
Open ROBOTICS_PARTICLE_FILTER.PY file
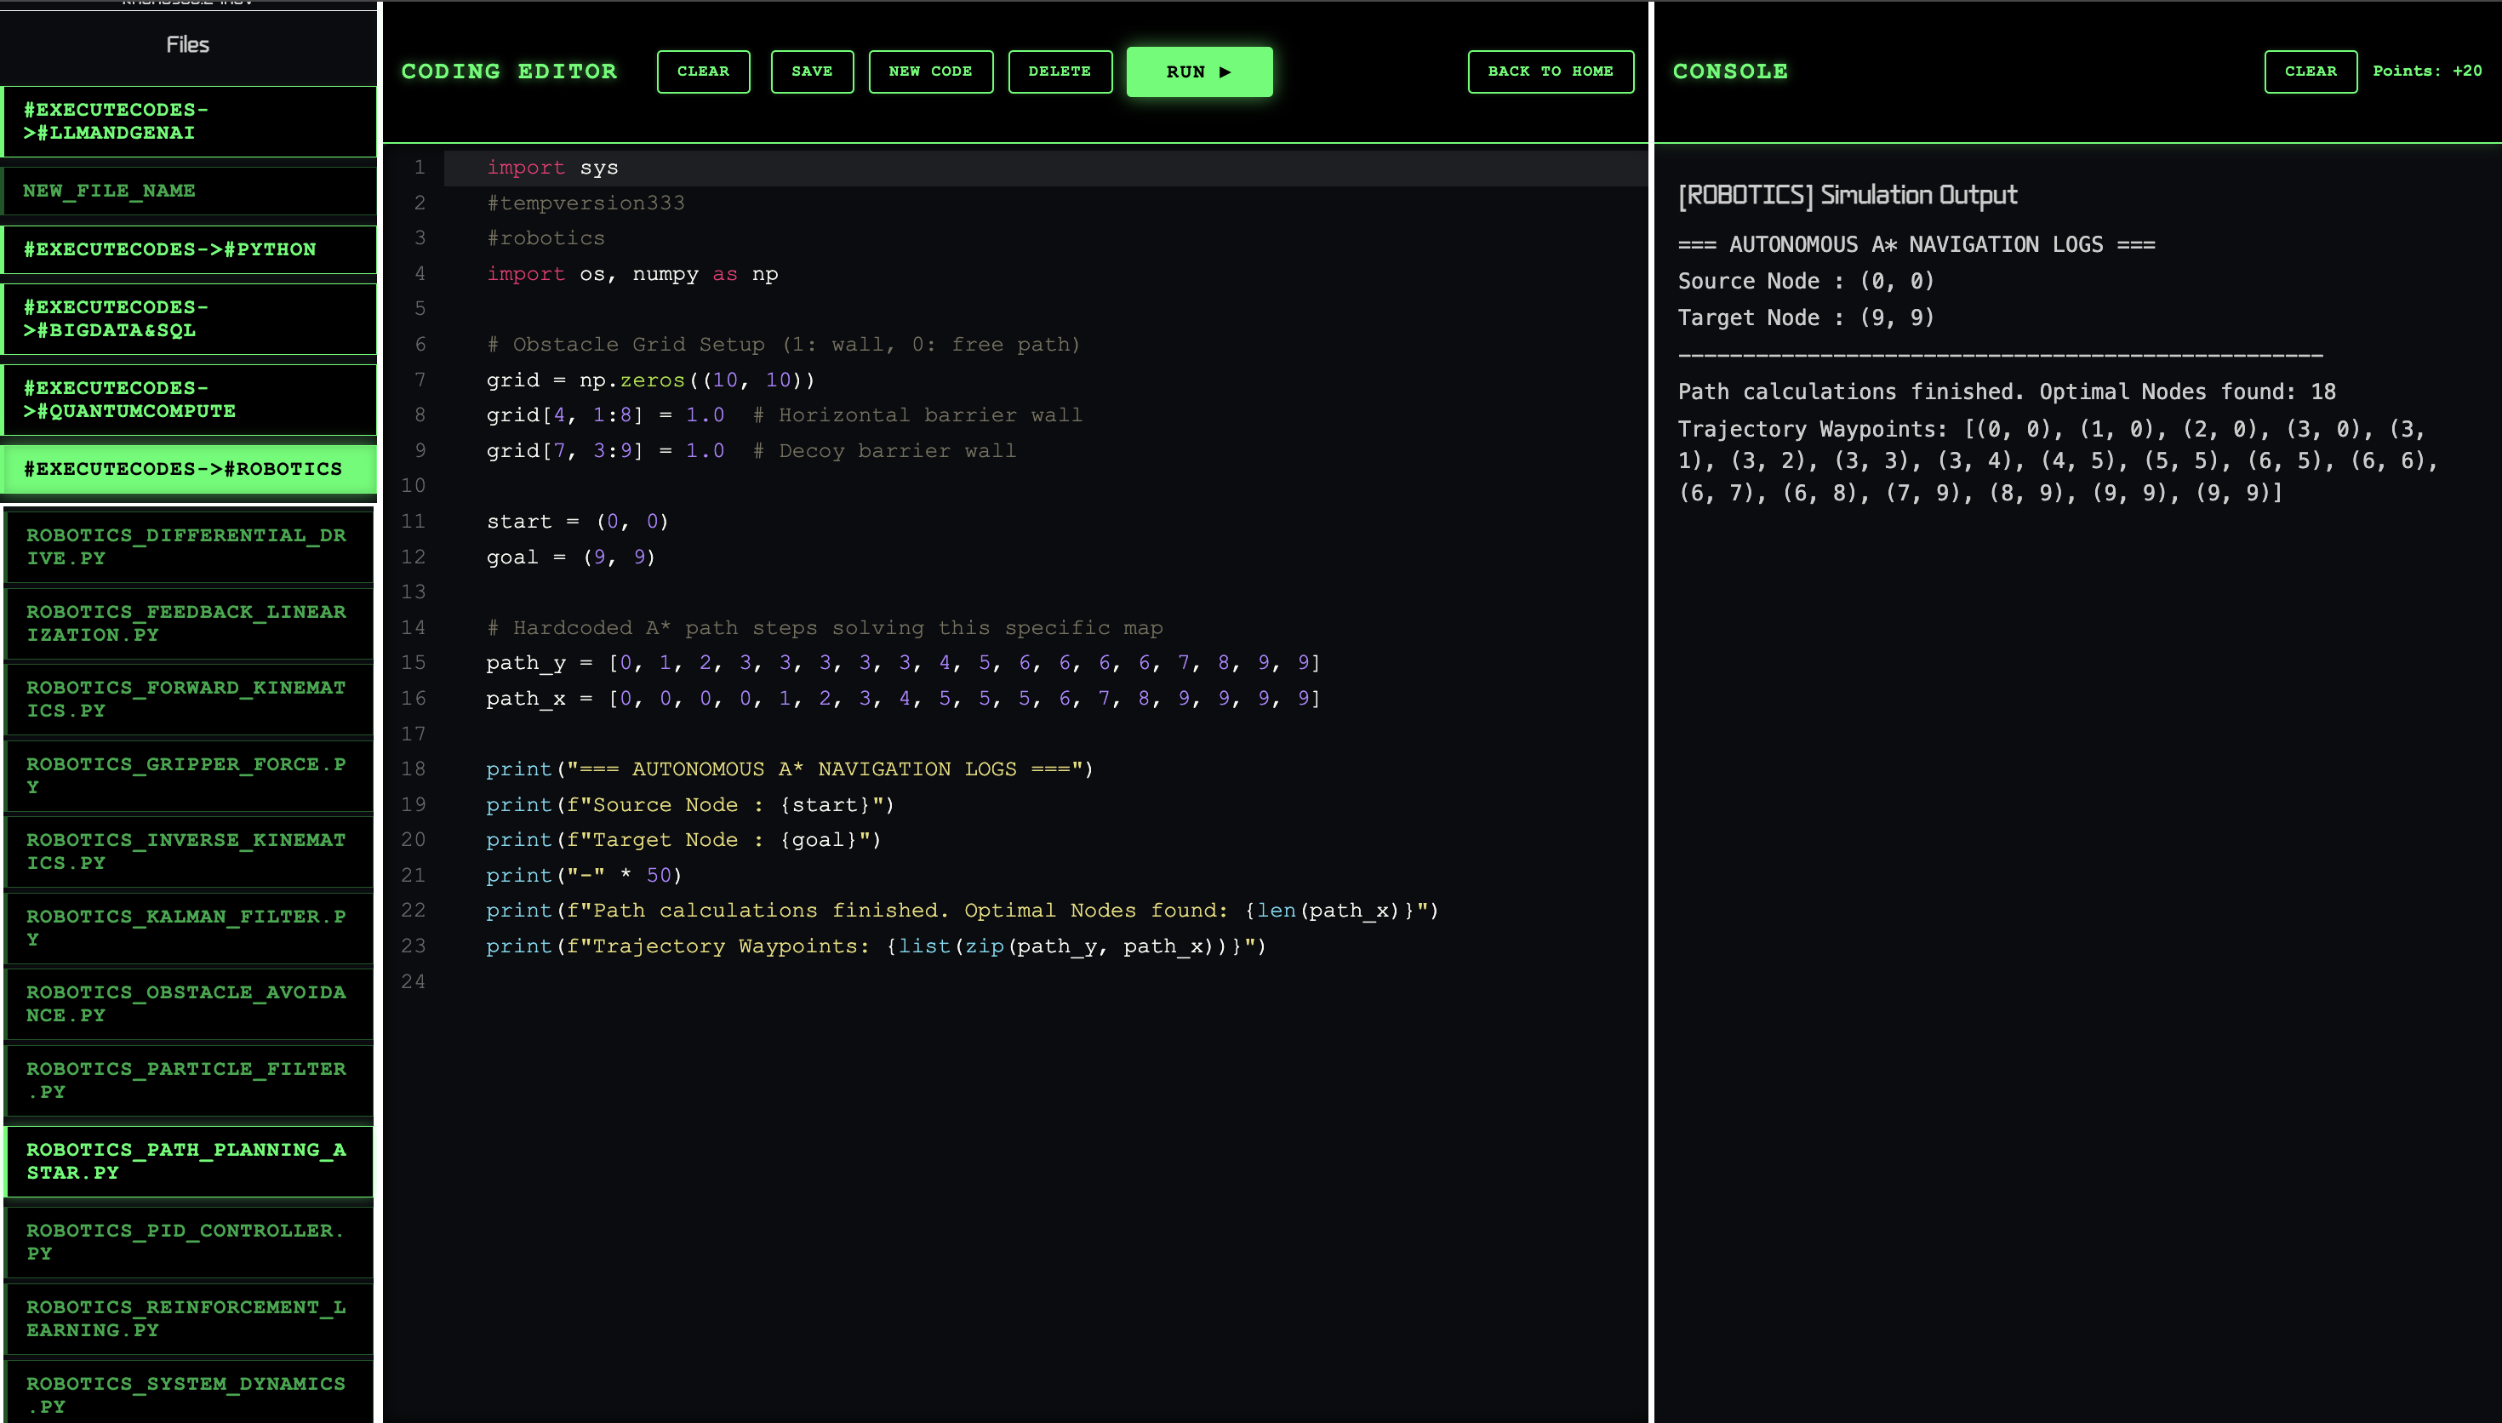point(190,1080)
